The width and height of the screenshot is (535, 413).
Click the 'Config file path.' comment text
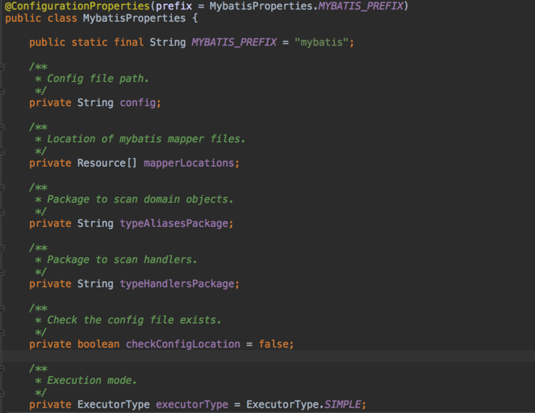[x=98, y=78]
